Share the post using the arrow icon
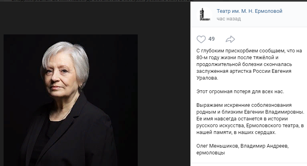 (x=230, y=39)
